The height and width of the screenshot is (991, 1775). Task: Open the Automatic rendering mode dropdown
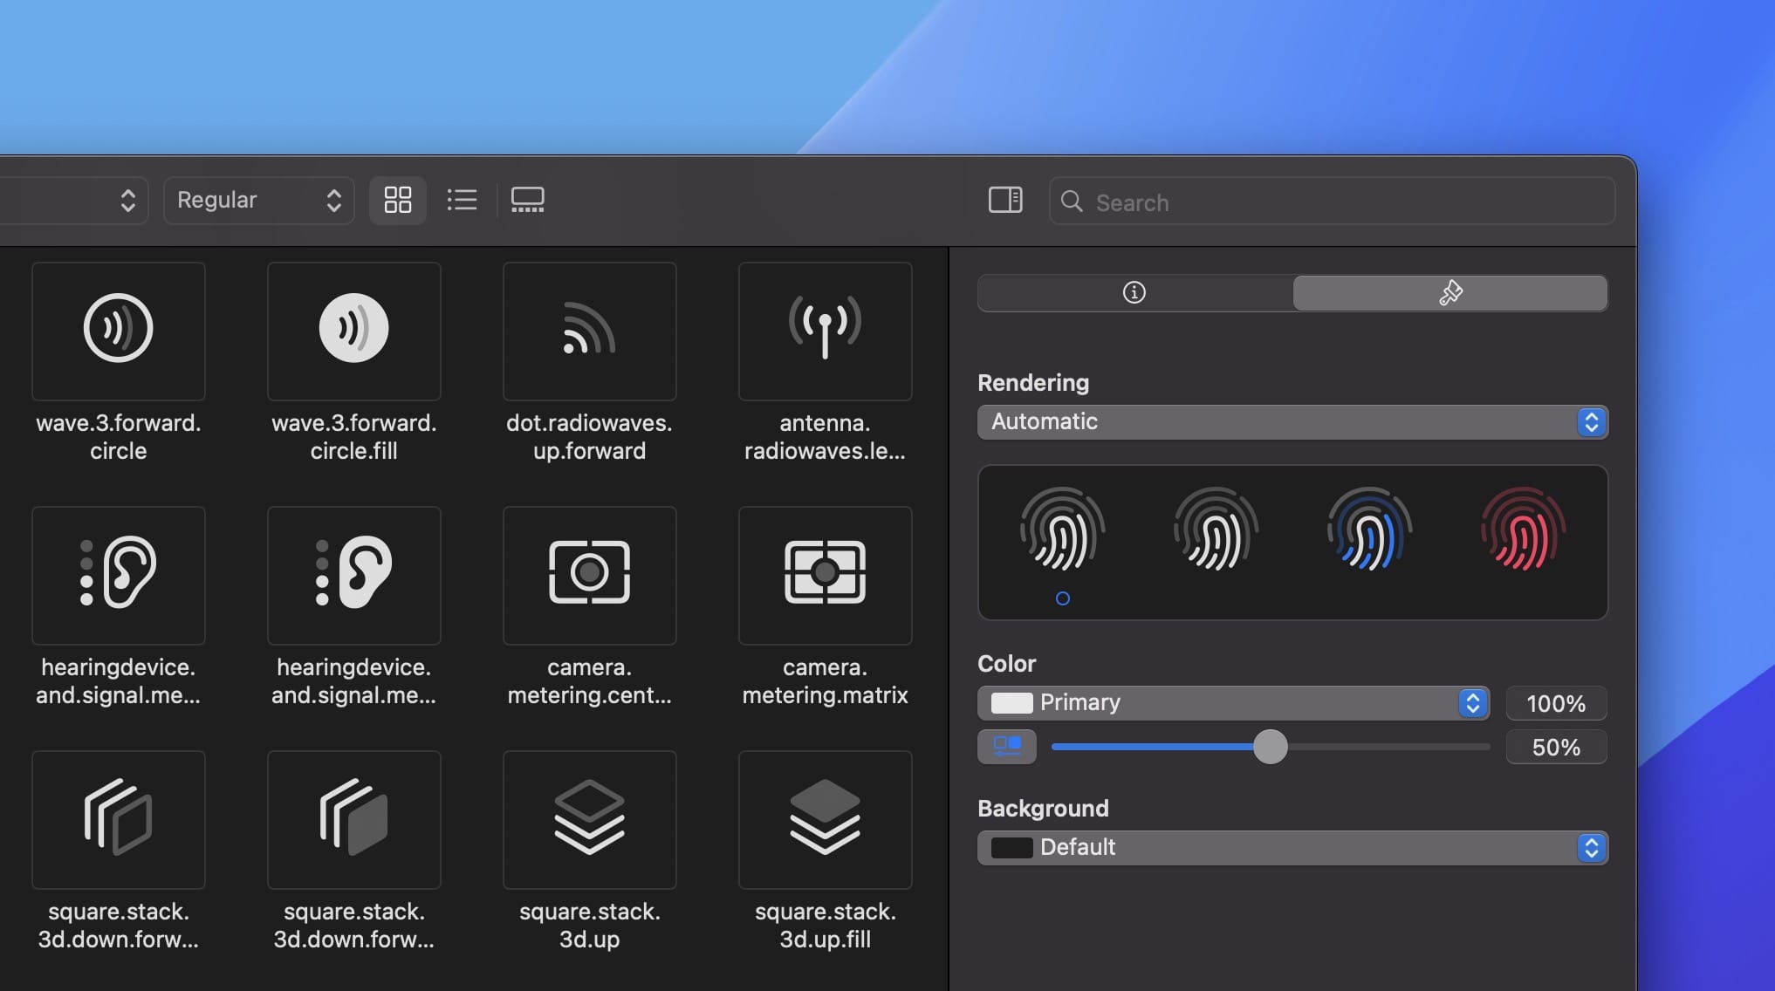pos(1292,422)
